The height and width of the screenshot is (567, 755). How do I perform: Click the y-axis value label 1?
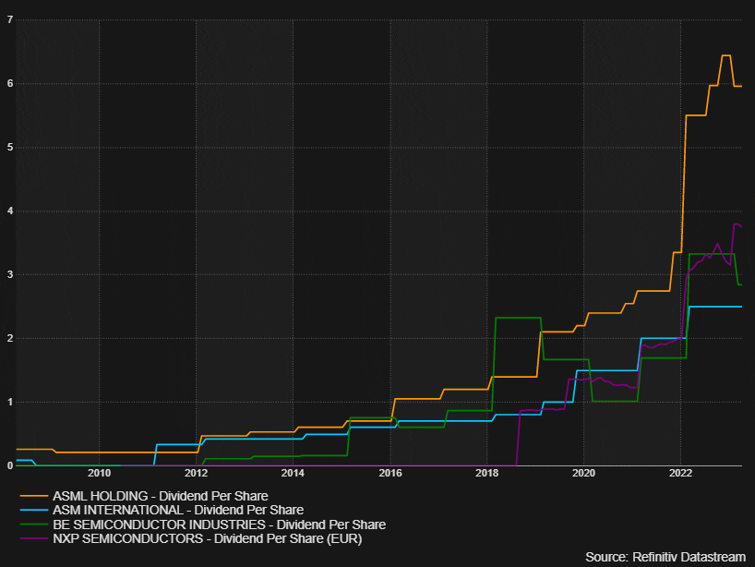point(10,403)
